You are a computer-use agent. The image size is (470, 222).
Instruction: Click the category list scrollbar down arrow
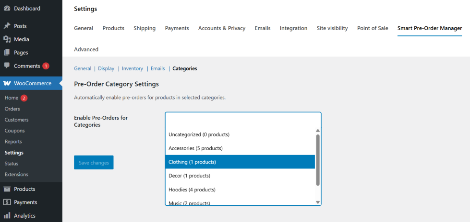click(318, 202)
